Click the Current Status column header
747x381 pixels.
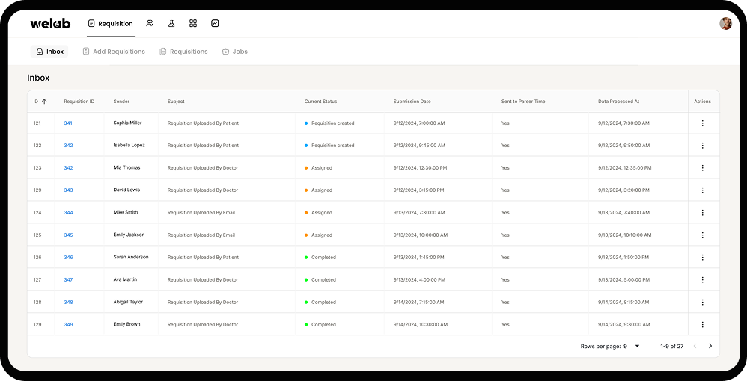320,102
